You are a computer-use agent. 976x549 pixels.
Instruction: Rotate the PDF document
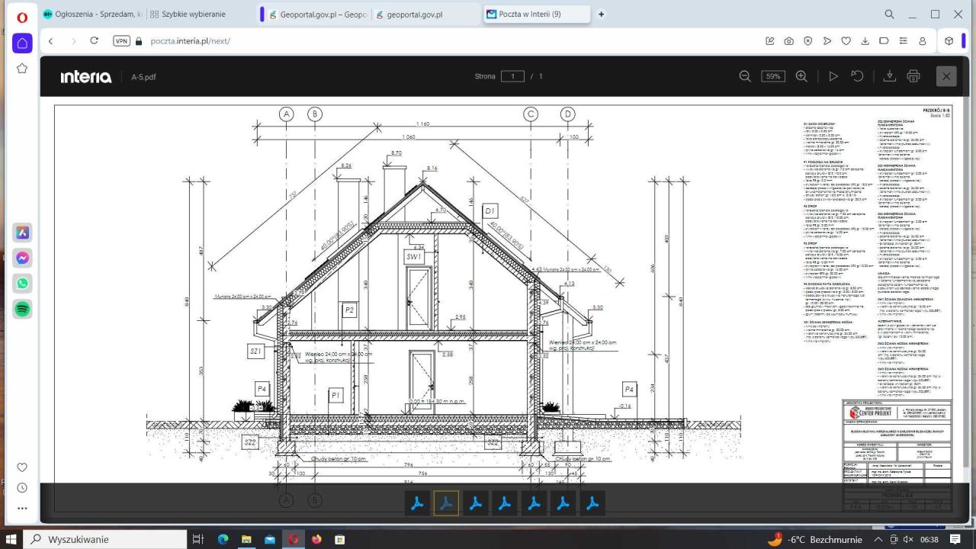click(x=857, y=76)
